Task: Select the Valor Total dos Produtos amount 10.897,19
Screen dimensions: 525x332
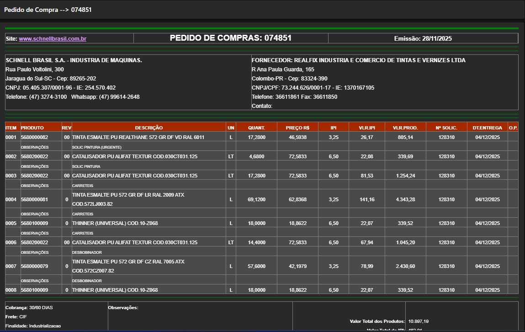Action: click(x=419, y=321)
